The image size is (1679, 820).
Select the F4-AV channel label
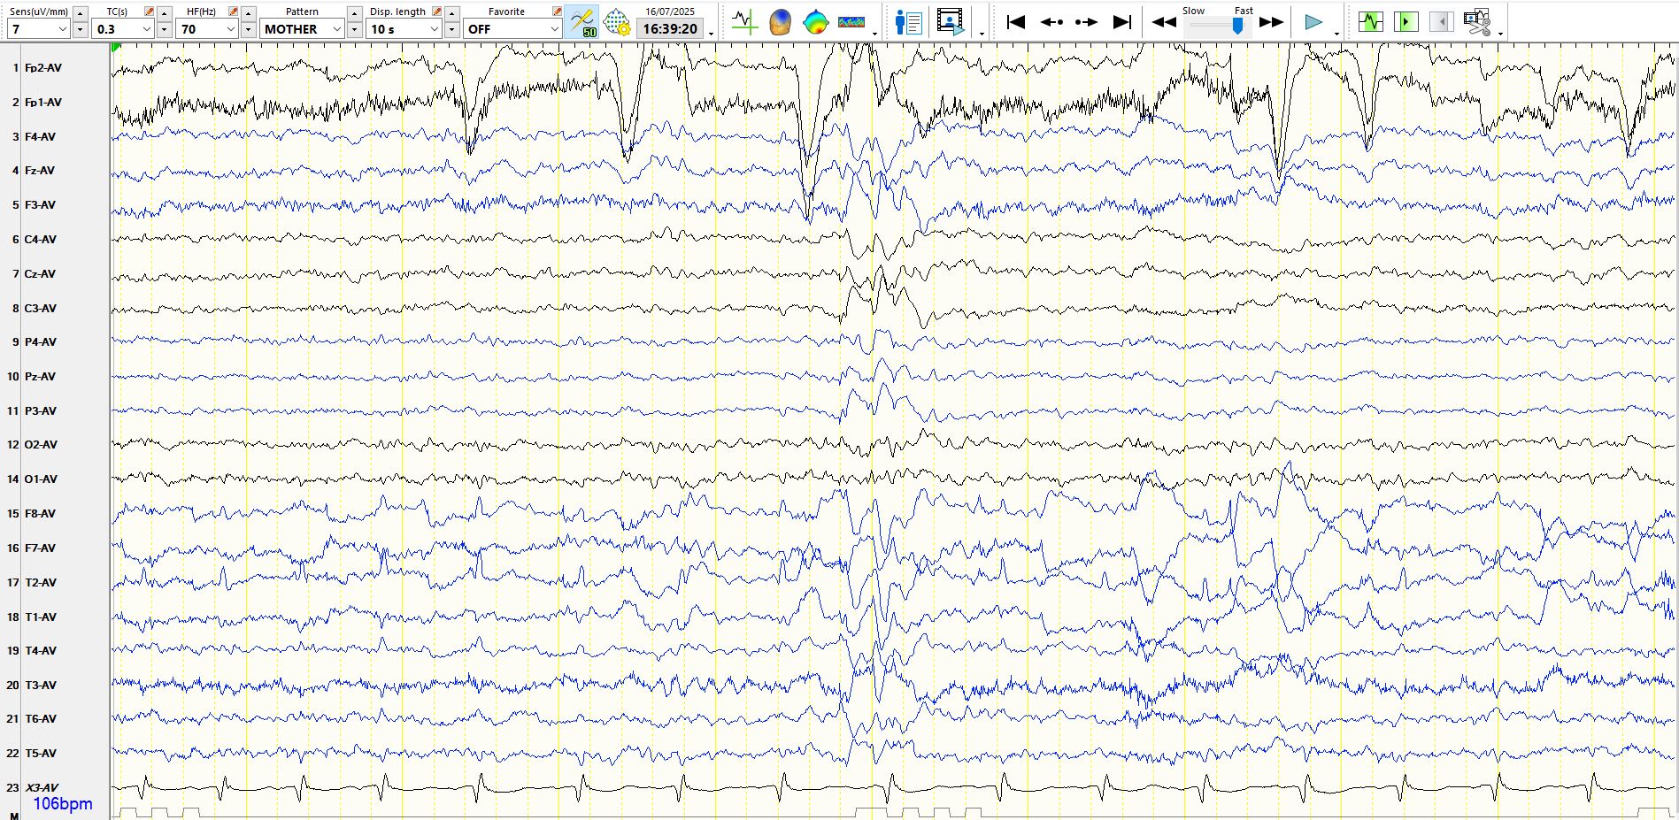[x=40, y=136]
